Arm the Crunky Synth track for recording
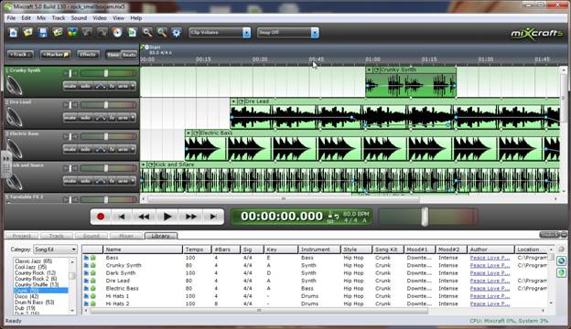 [x=123, y=86]
